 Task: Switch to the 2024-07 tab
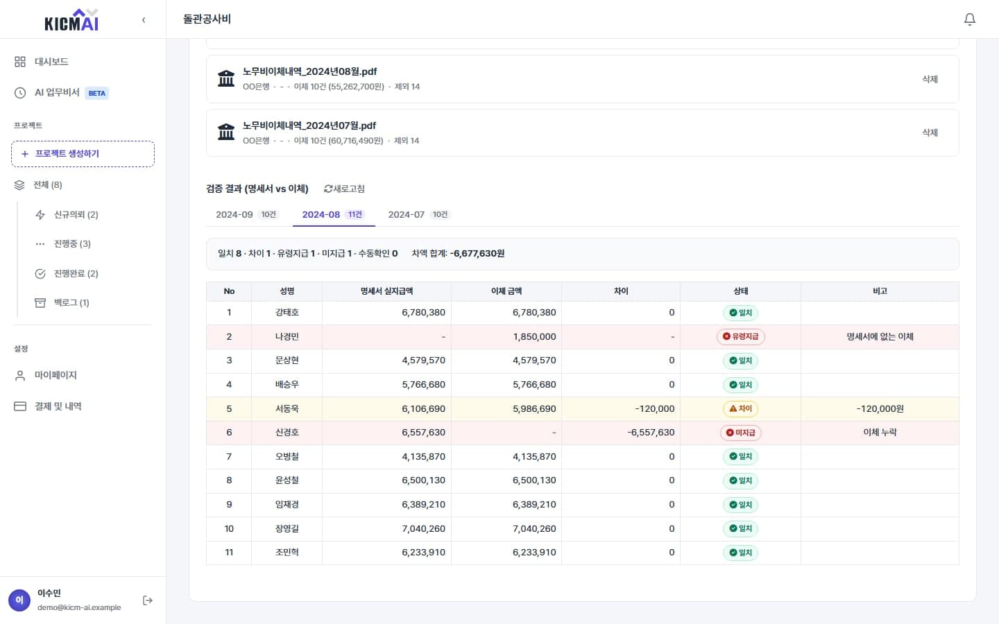click(x=419, y=215)
